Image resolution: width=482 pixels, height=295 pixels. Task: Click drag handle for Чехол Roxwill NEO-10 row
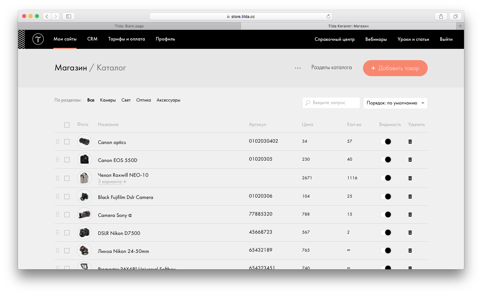pos(58,178)
